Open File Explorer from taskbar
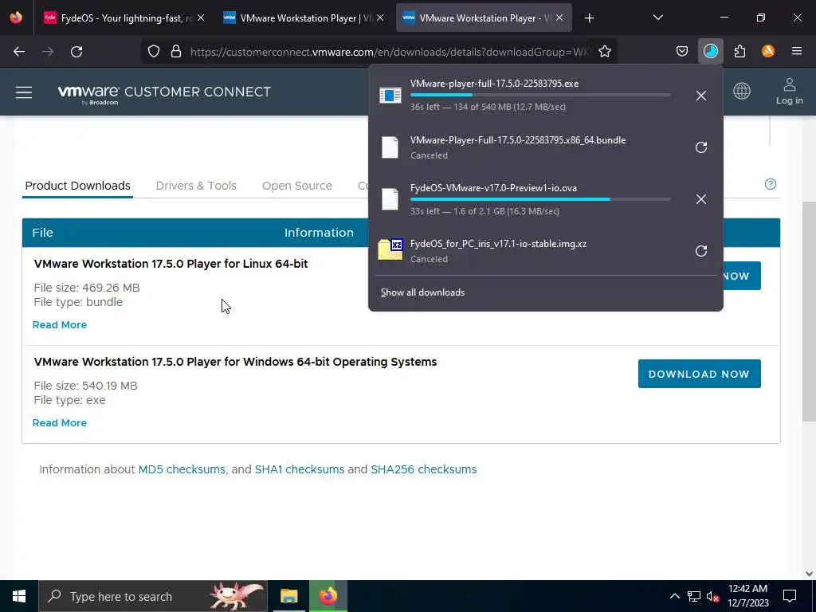816x612 pixels. [288, 596]
